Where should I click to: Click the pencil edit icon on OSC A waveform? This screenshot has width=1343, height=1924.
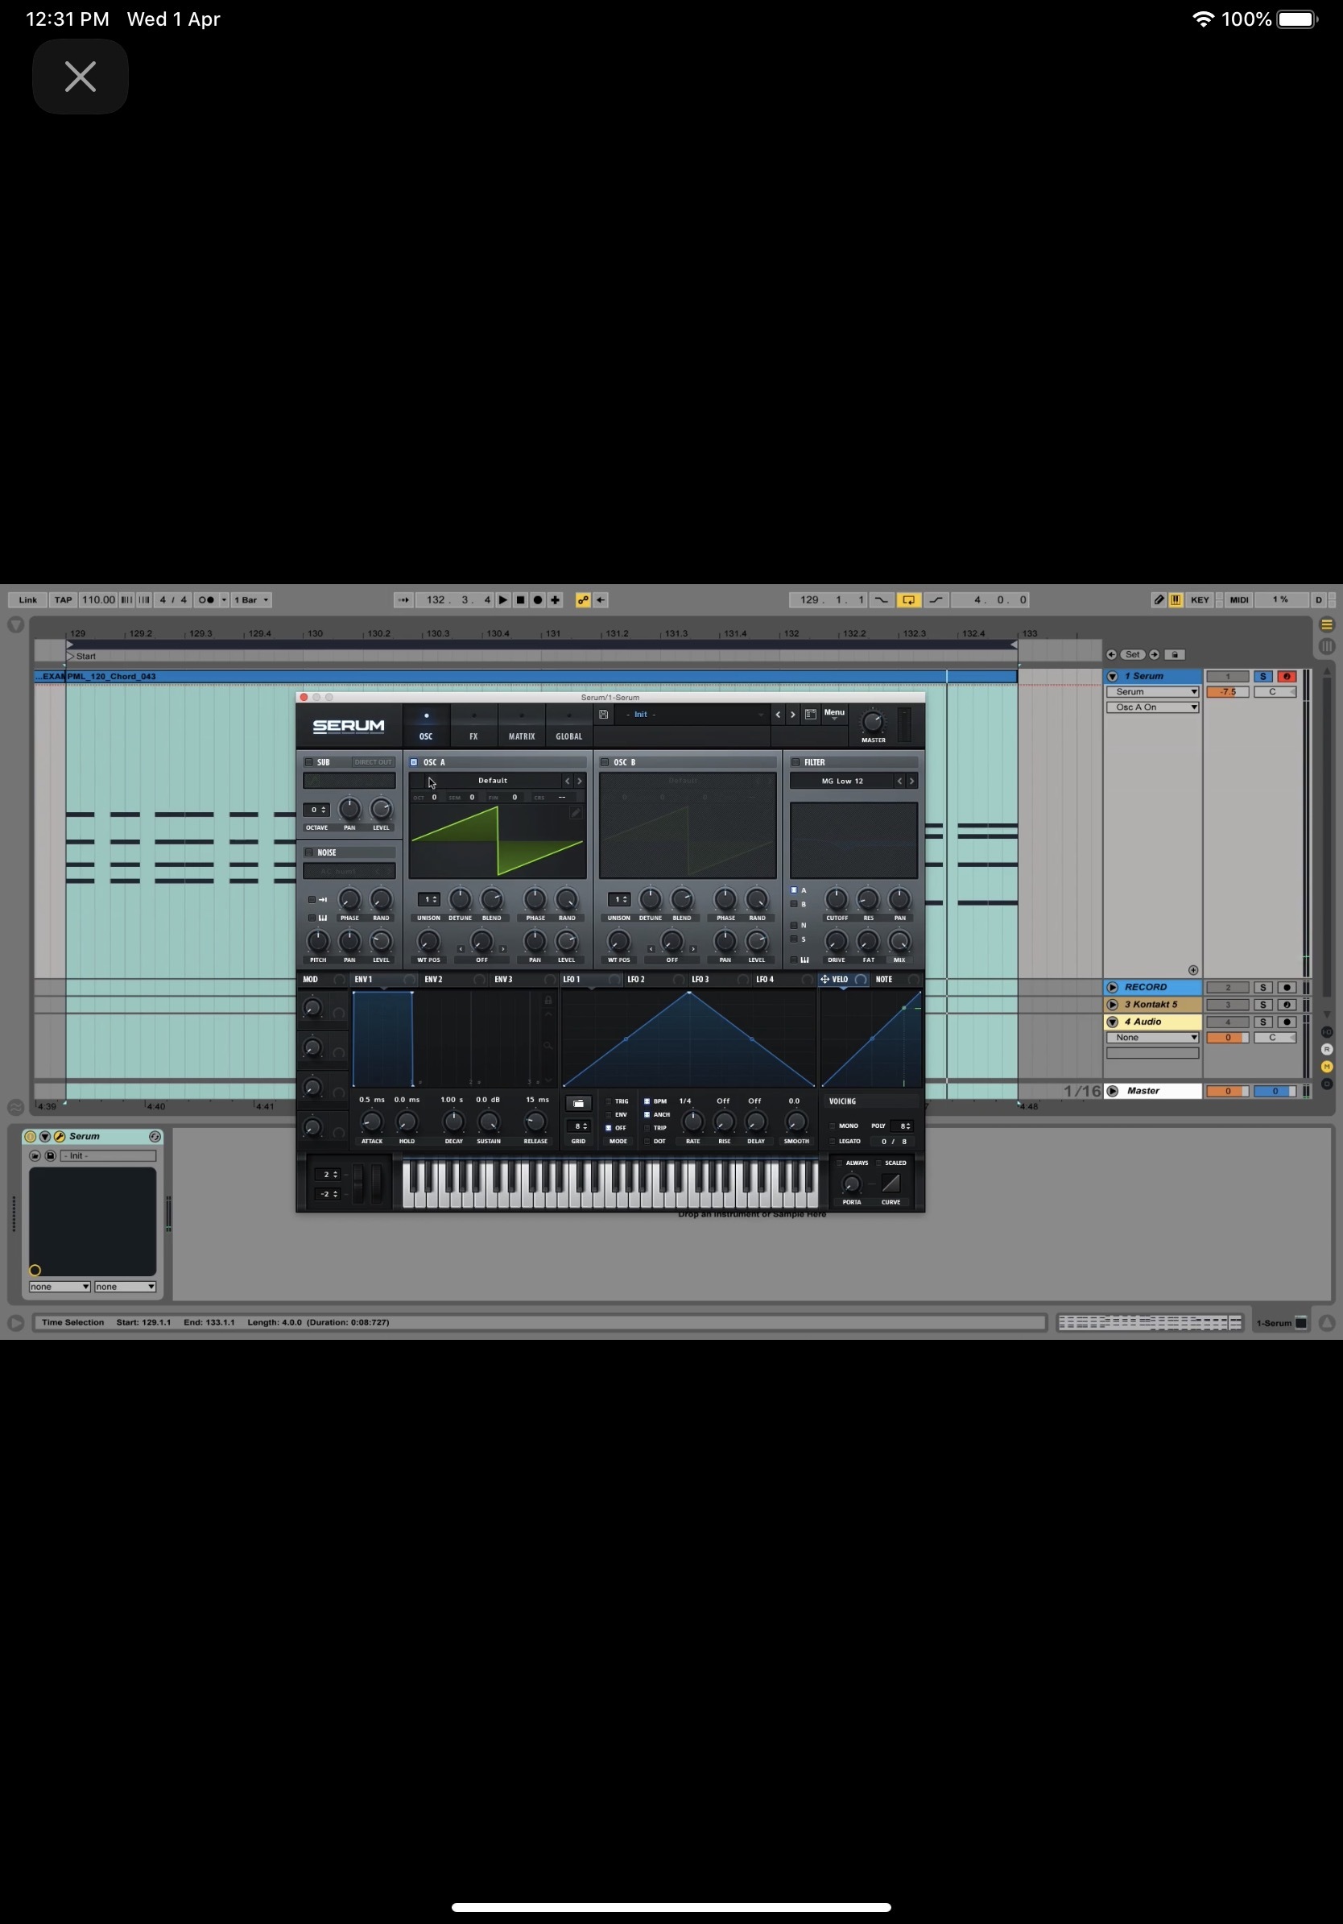pyautogui.click(x=575, y=813)
